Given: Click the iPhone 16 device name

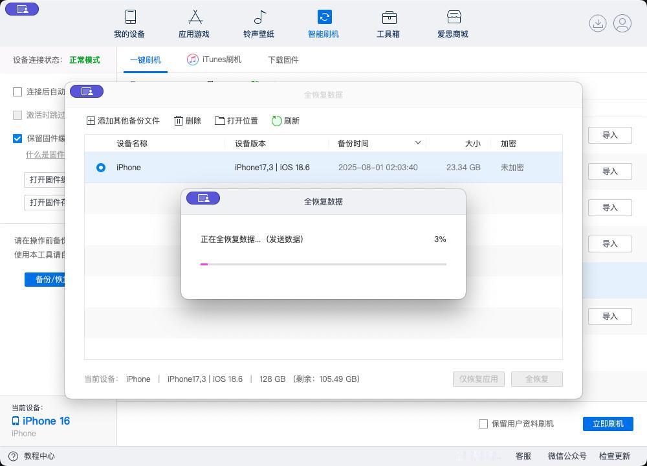Looking at the screenshot, I should pos(46,421).
